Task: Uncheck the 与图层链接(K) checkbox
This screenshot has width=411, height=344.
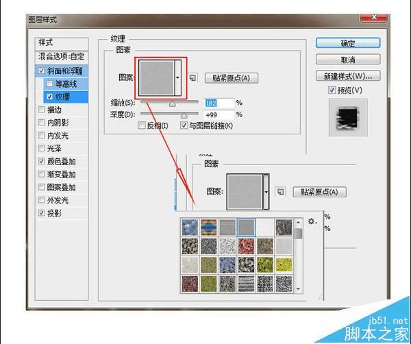Action: [x=184, y=125]
